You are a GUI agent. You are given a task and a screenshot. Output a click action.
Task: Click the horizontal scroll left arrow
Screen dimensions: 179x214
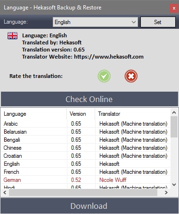[x=5, y=192]
